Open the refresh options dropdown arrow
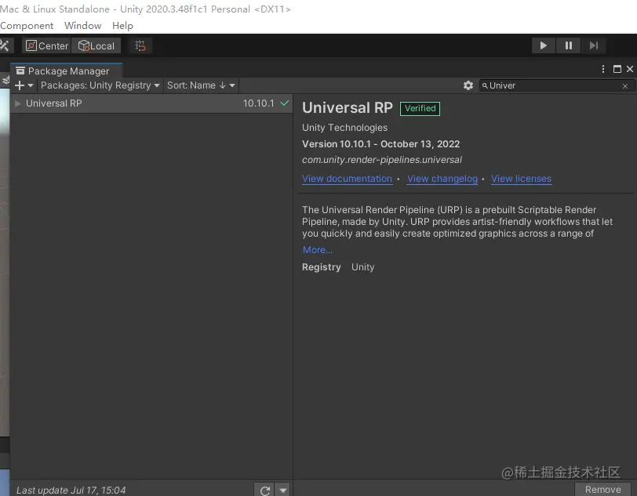The width and height of the screenshot is (637, 496). (x=282, y=491)
